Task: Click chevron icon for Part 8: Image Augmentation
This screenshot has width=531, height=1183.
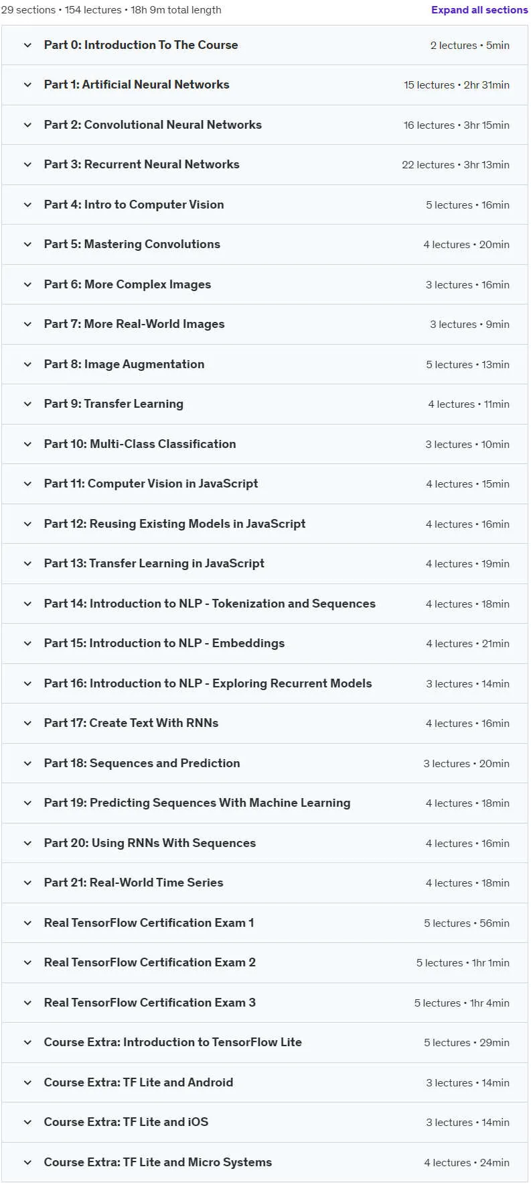Action: pos(27,364)
